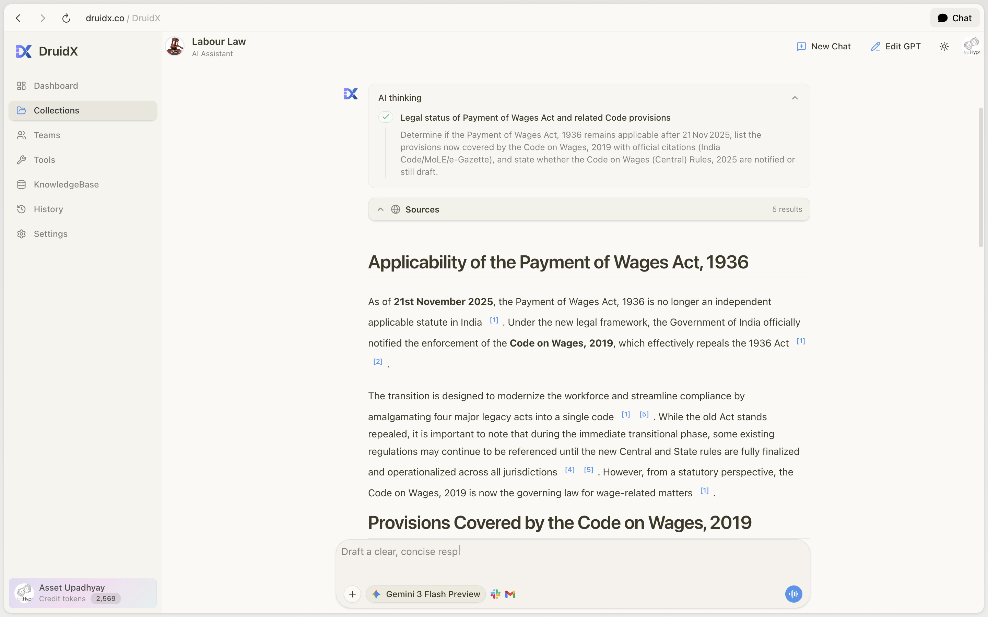The image size is (988, 617).
Task: Click the green checkmark on thinking step
Action: pos(385,117)
